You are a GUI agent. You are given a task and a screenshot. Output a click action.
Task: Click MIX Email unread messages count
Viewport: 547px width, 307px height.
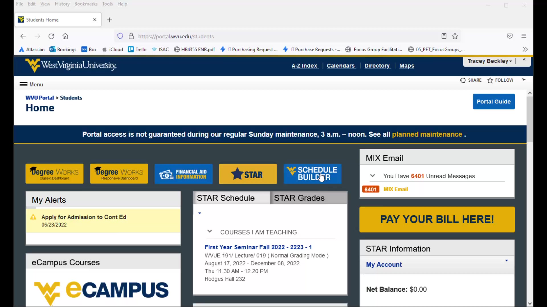(417, 176)
